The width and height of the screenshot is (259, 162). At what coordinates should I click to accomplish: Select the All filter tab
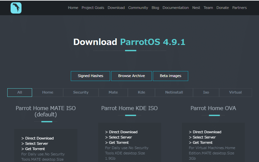[20, 93]
